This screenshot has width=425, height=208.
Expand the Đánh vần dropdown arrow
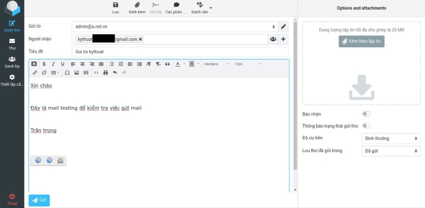pos(210,7)
